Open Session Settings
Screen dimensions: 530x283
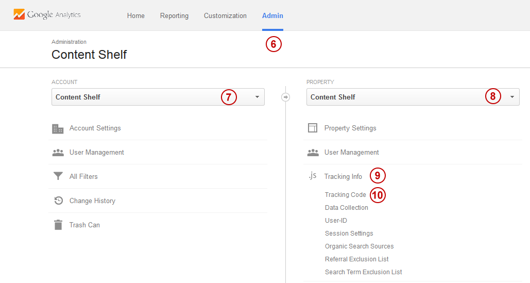coord(349,234)
